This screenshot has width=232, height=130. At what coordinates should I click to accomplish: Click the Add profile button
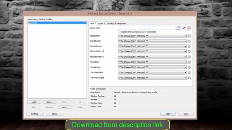34,102
